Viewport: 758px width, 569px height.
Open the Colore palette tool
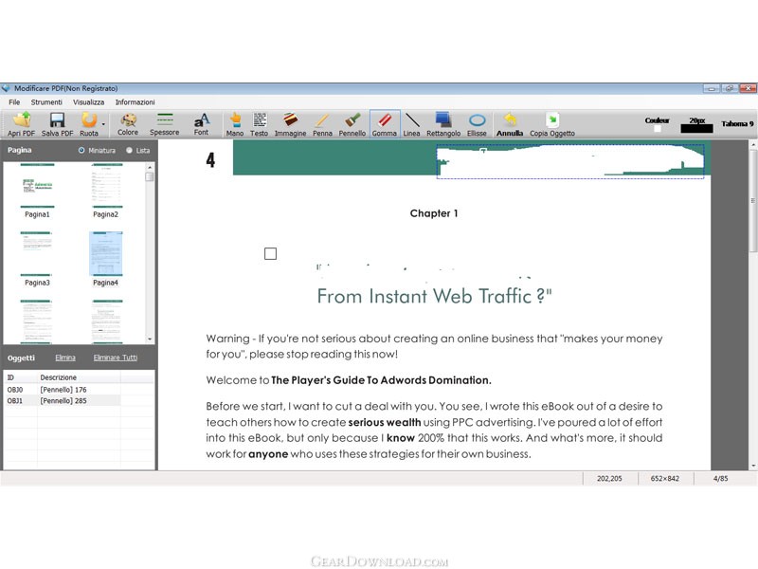tap(128, 124)
